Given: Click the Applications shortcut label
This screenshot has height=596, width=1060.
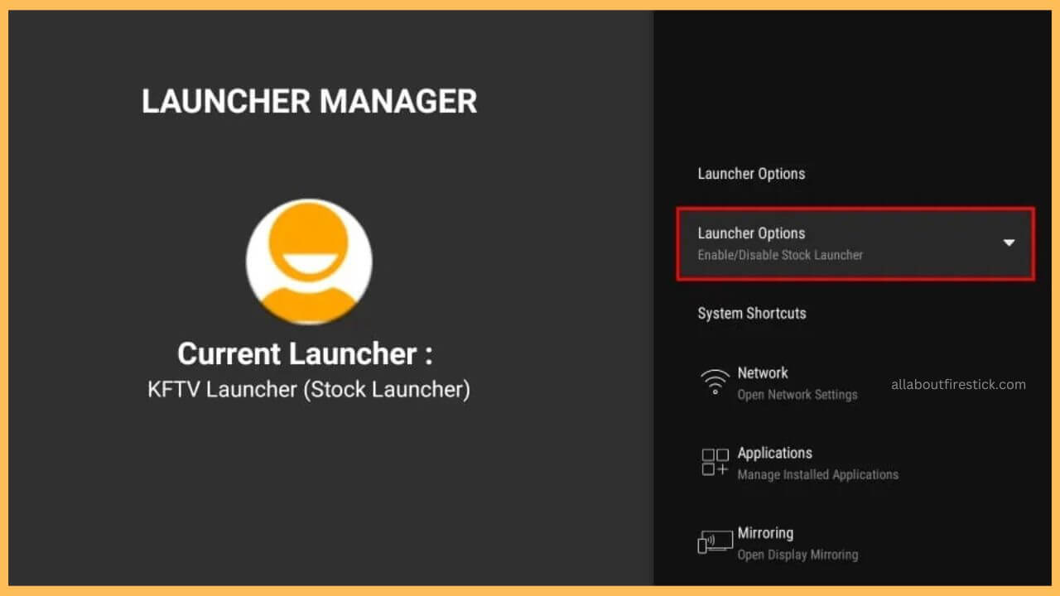Looking at the screenshot, I should [775, 453].
